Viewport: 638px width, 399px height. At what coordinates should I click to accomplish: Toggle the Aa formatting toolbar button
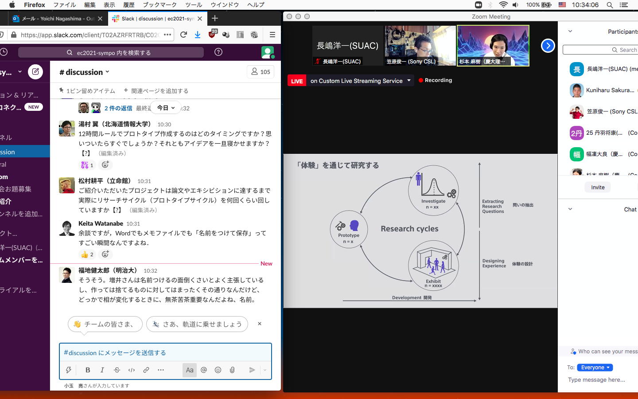(x=190, y=370)
